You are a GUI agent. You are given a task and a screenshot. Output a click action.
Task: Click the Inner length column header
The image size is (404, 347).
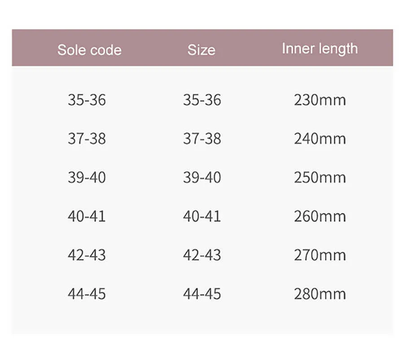pyautogui.click(x=320, y=49)
